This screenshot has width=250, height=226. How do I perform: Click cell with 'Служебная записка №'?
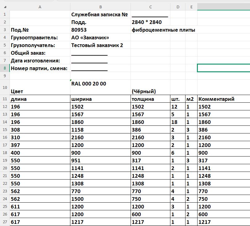pos(100,14)
